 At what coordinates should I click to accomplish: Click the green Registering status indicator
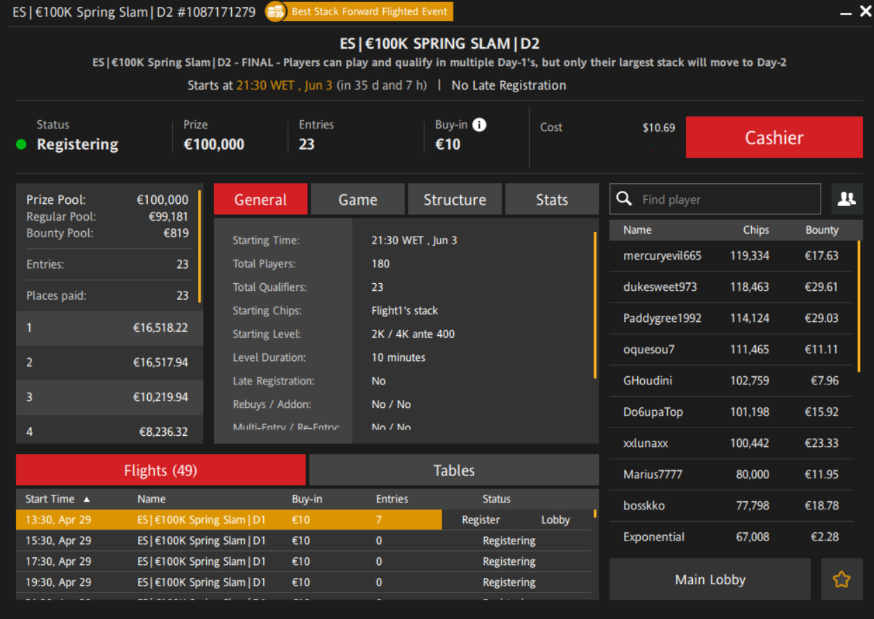(x=22, y=144)
